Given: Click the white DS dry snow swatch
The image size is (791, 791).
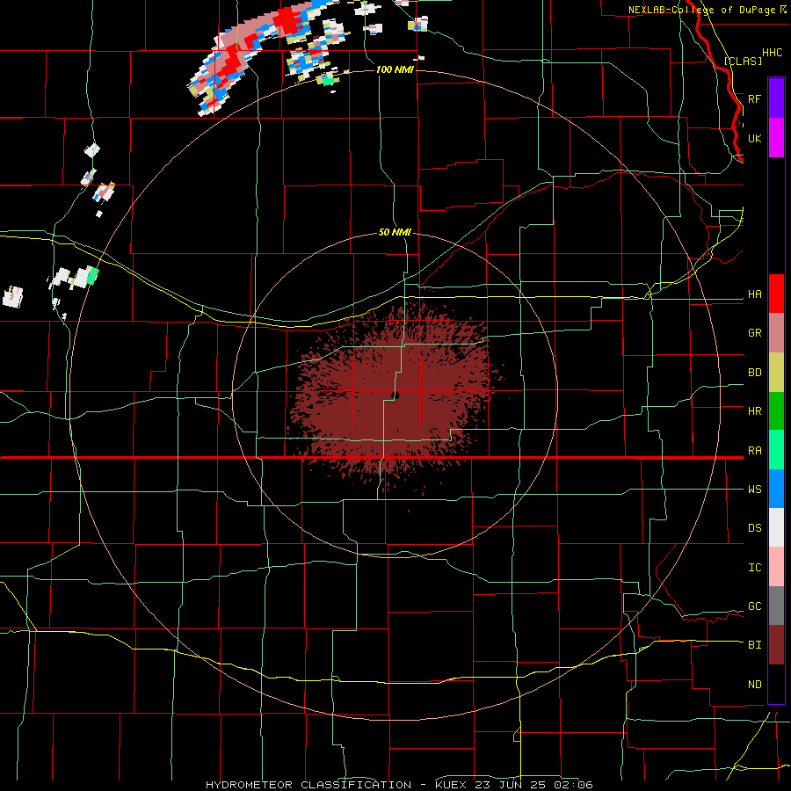Looking at the screenshot, I should [776, 527].
